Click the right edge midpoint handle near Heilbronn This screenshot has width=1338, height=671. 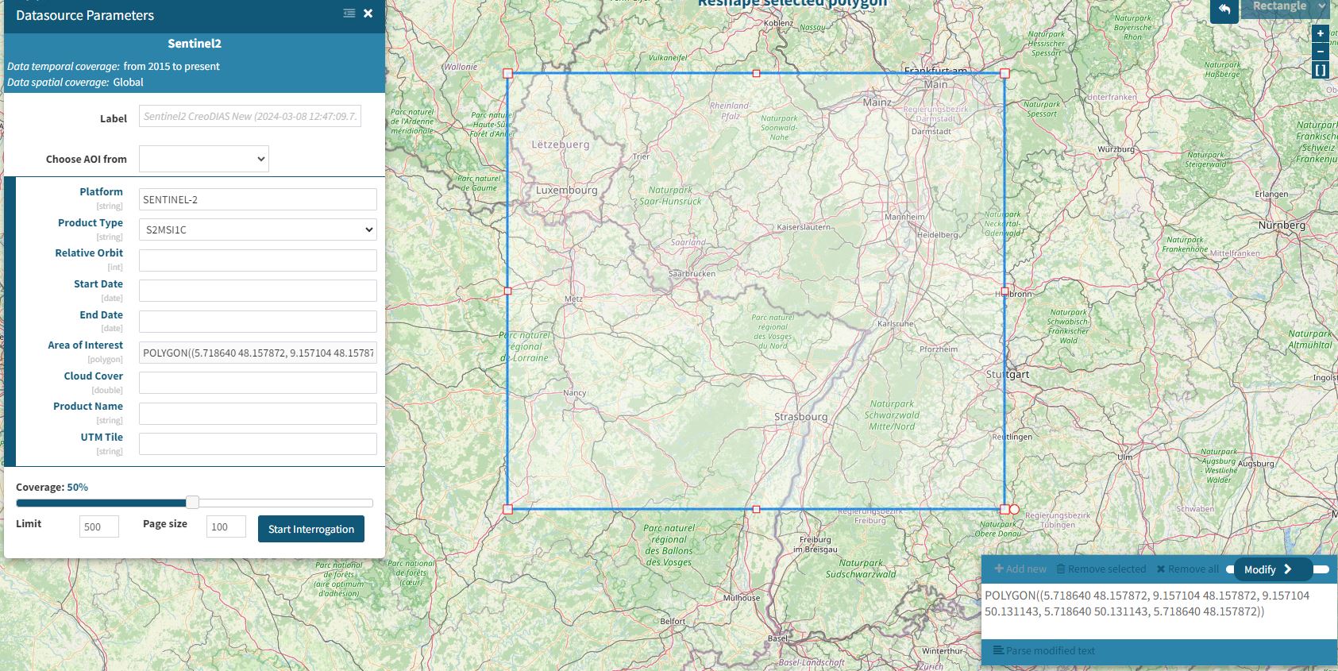click(x=1004, y=291)
